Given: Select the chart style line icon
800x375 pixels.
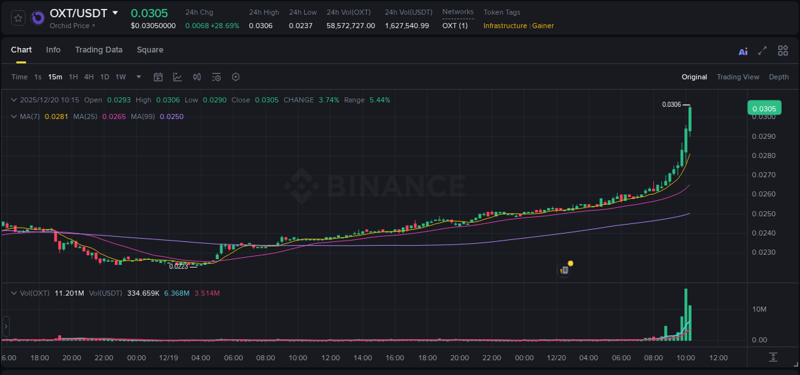Looking at the screenshot, I should [177, 77].
